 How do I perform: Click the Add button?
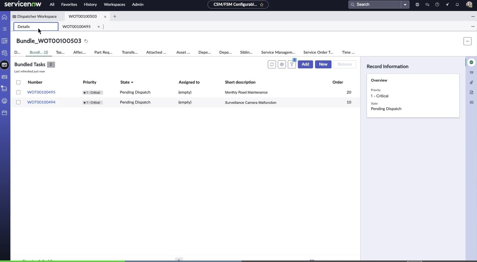pos(305,65)
